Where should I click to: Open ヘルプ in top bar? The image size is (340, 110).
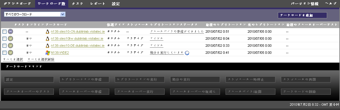click(331, 4)
